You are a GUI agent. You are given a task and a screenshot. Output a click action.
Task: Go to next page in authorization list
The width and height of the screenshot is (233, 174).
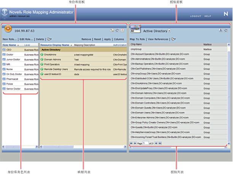(x=156, y=143)
